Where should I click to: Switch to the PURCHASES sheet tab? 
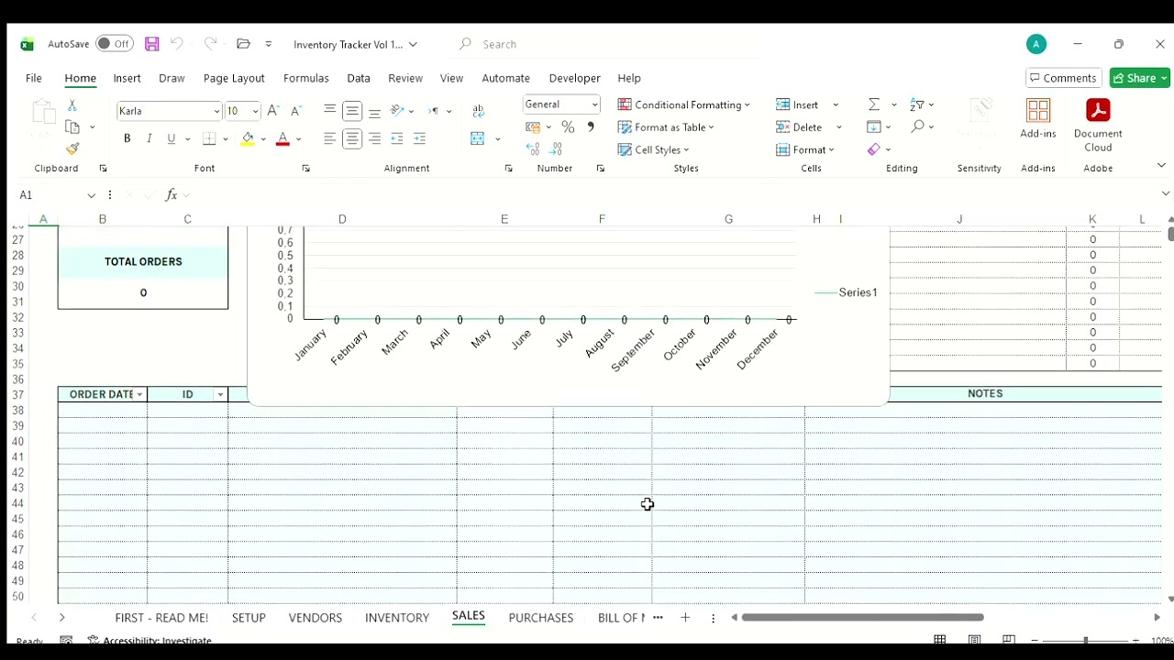[541, 618]
